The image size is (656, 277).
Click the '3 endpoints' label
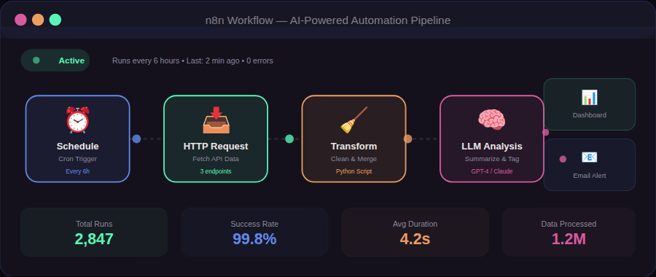click(x=216, y=171)
